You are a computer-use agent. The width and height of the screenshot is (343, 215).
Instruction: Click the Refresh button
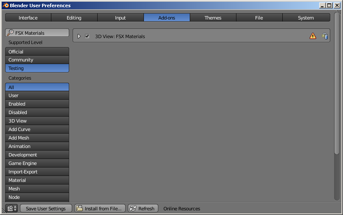pos(143,209)
